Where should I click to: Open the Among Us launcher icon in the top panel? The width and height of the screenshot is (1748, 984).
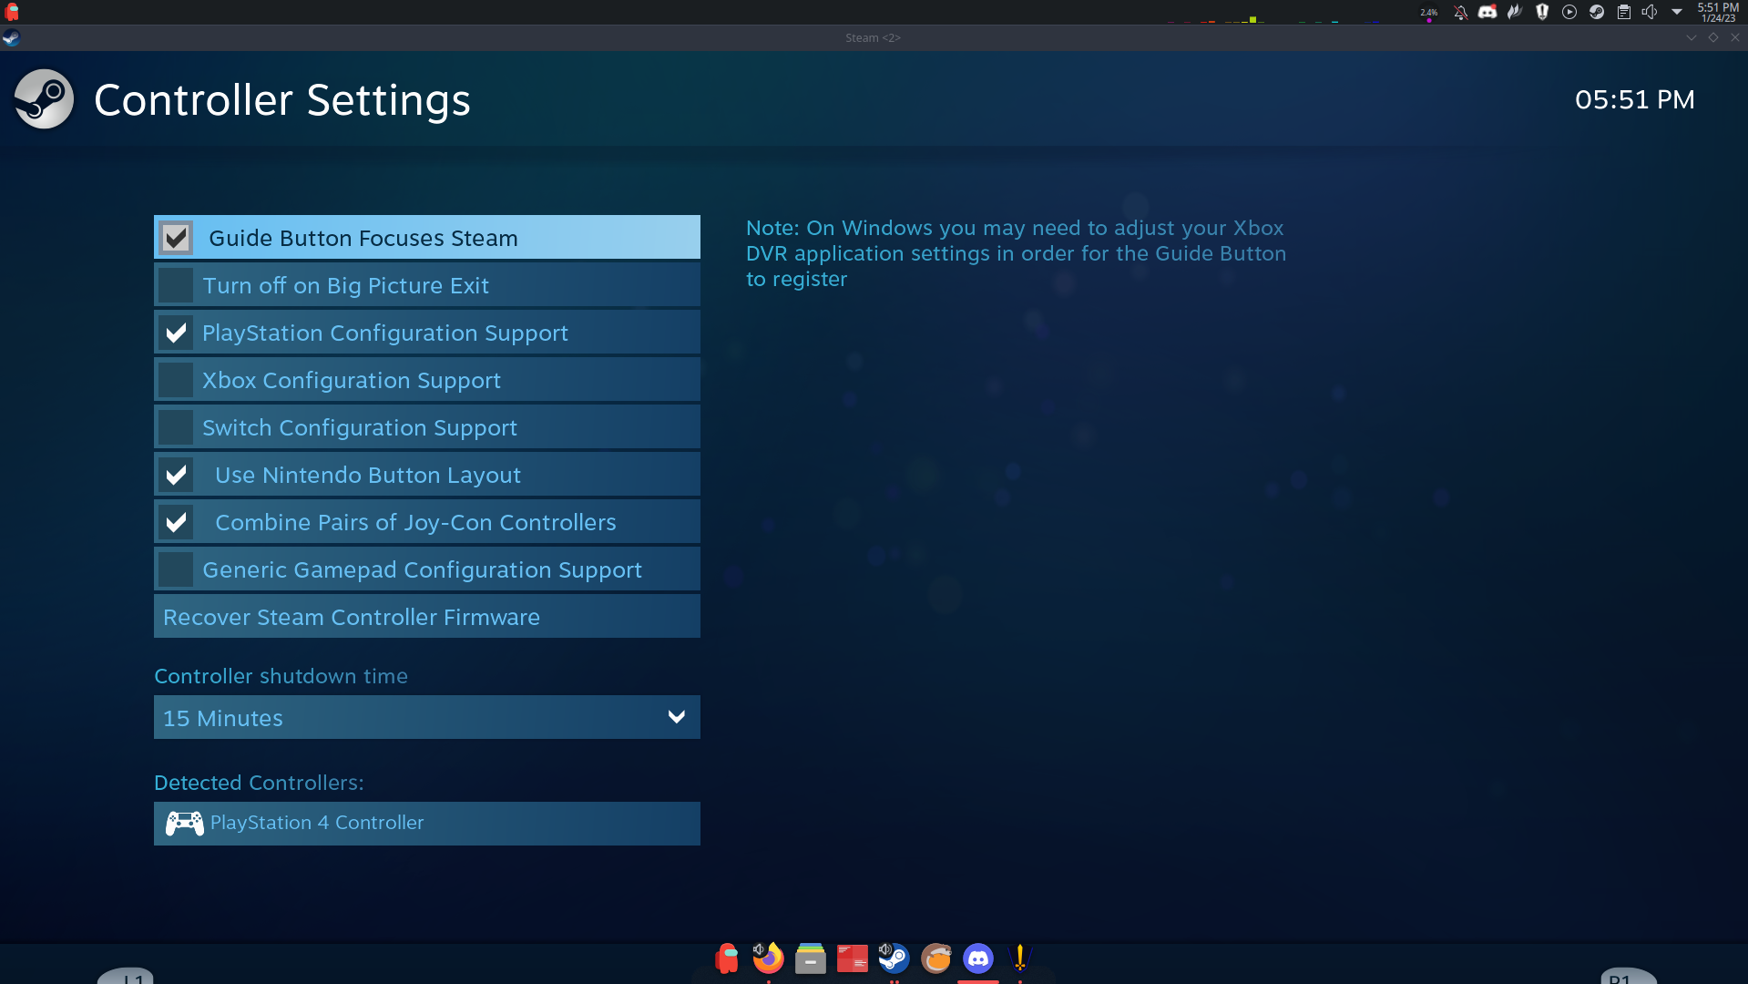point(12,12)
